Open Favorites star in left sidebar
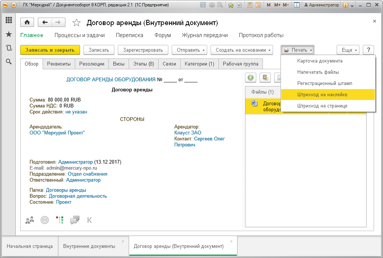Viewport: 383px width, 258px height. pos(9,34)
